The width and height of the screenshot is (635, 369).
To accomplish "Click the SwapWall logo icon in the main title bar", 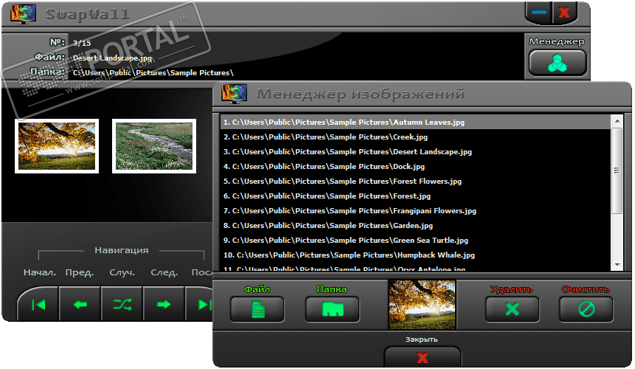I will [x=23, y=14].
